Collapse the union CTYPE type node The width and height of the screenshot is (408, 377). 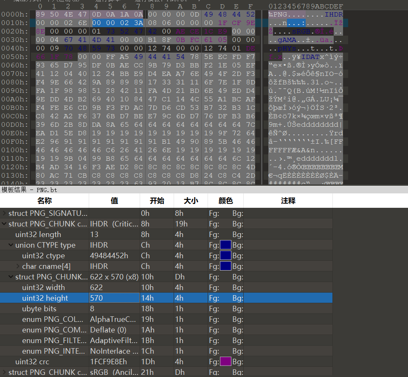coord(11,245)
